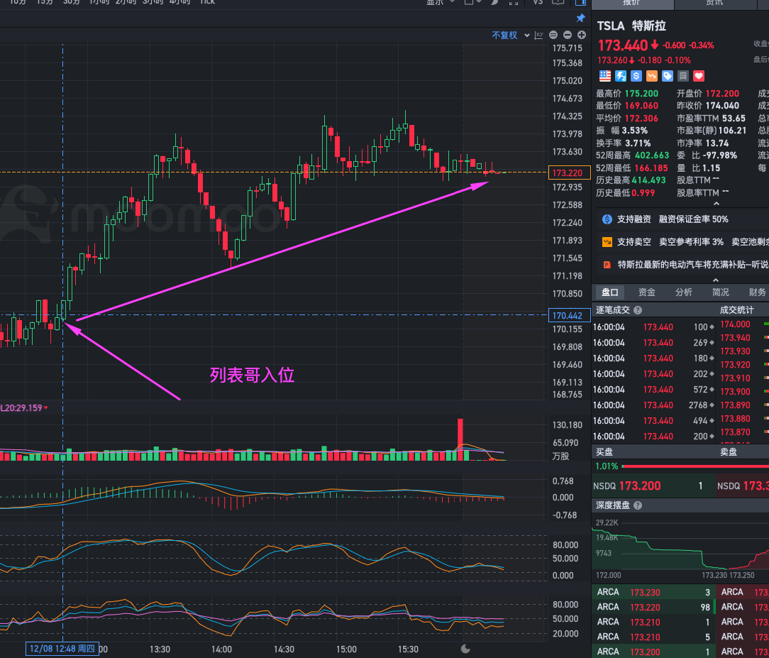
Task: Click the 买盘 column header
Action: coord(604,452)
